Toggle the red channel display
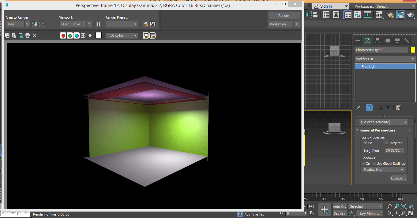This screenshot has width=417, height=218. point(63,36)
